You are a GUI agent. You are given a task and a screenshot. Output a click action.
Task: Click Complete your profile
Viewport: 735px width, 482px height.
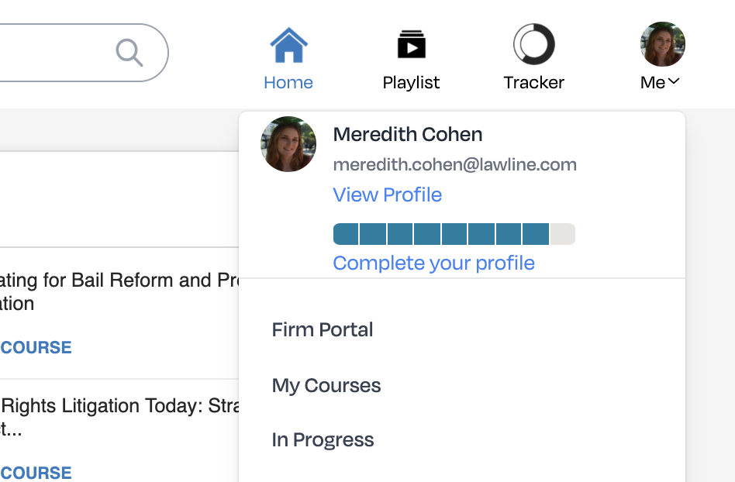pos(433,263)
